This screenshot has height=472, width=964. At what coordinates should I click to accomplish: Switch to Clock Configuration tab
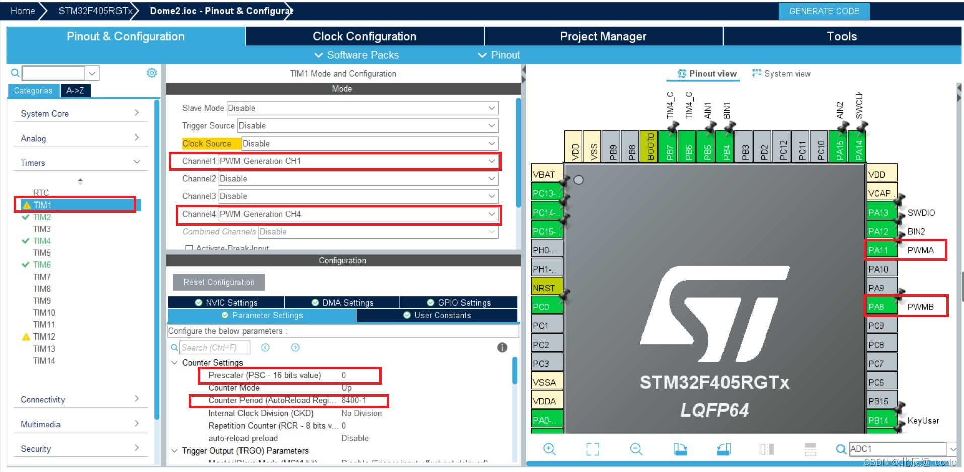365,36
